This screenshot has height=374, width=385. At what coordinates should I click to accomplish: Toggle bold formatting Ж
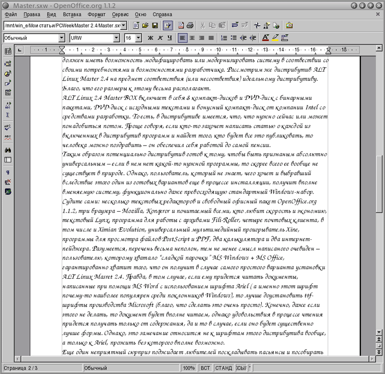150,38
